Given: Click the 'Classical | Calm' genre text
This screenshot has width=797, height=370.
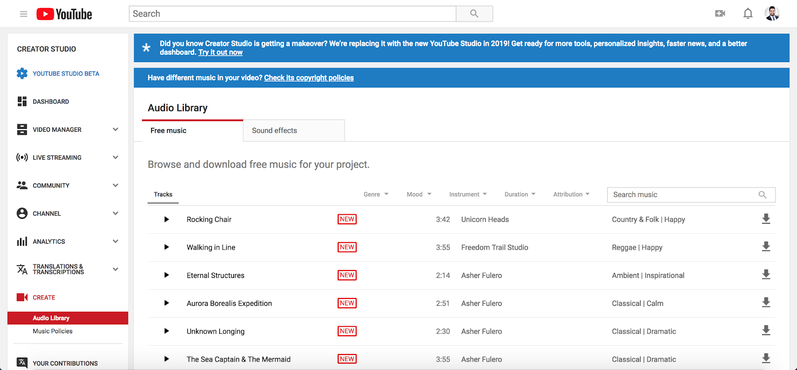Looking at the screenshot, I should 638,303.
